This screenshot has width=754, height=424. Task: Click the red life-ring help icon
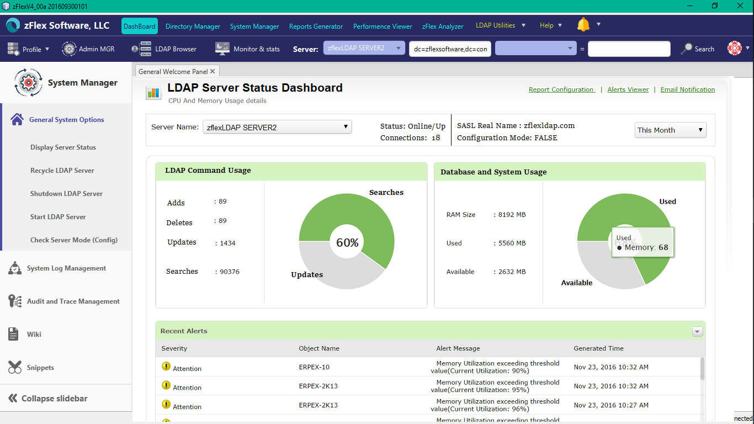pyautogui.click(x=735, y=48)
